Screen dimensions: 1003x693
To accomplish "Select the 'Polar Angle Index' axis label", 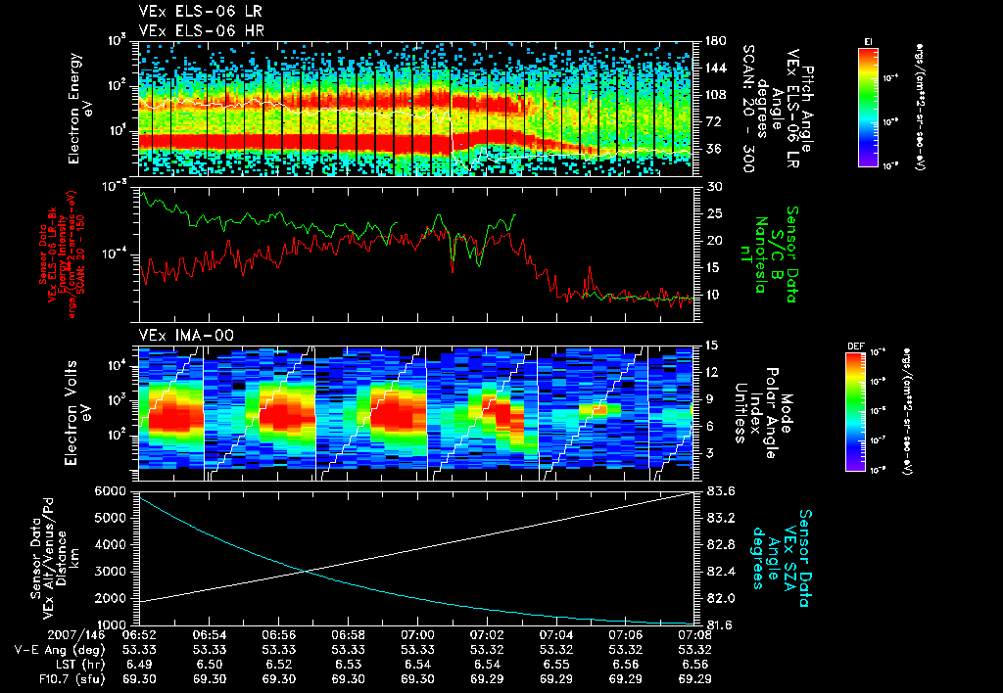I will (x=766, y=412).
